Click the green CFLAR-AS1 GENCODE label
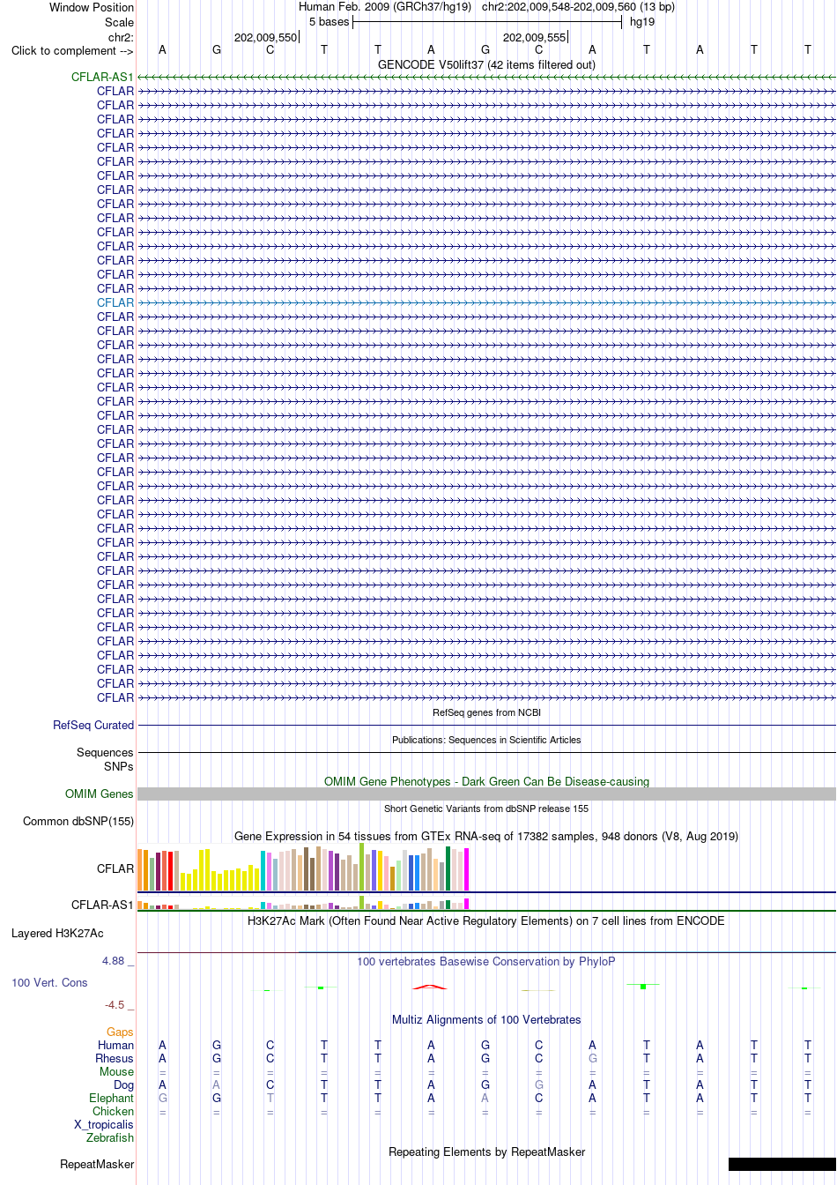Screen dimensions: 837x1185 click(102, 77)
